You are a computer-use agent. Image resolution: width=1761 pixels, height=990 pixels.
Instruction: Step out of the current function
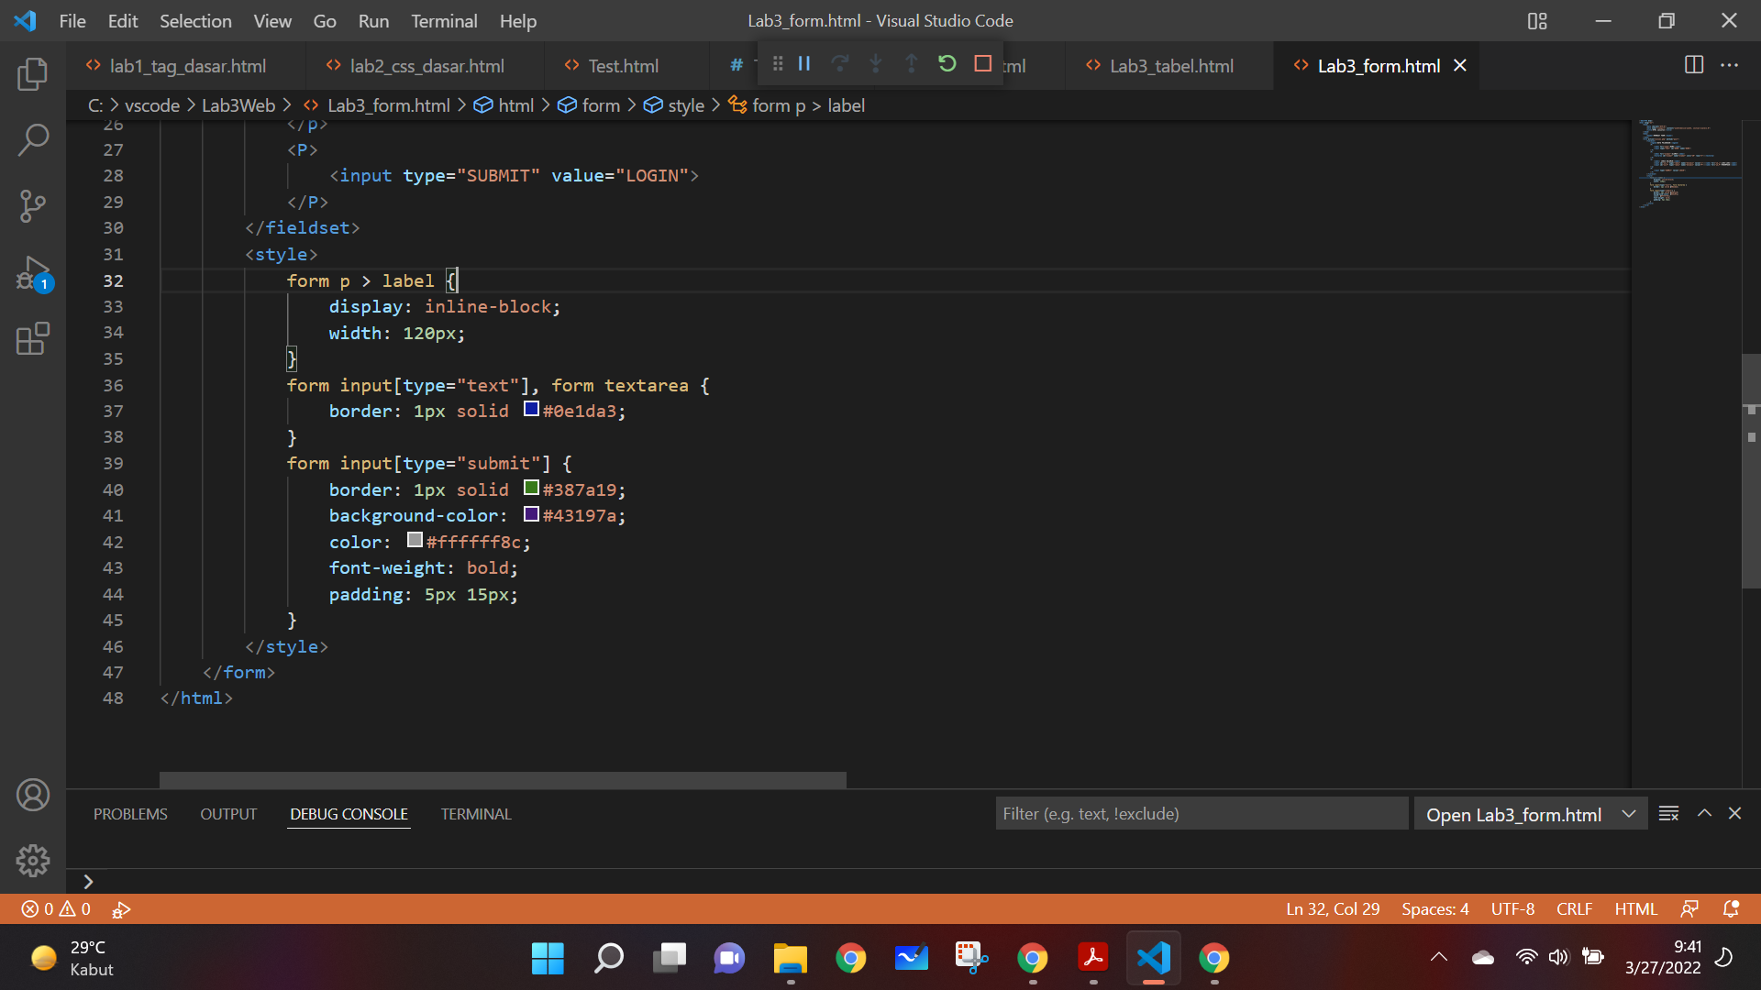[x=912, y=64]
